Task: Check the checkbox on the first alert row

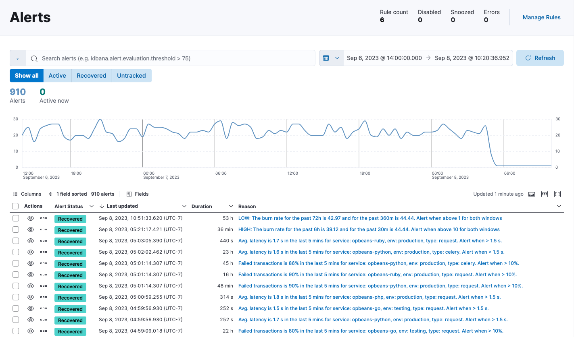Action: coord(15,218)
